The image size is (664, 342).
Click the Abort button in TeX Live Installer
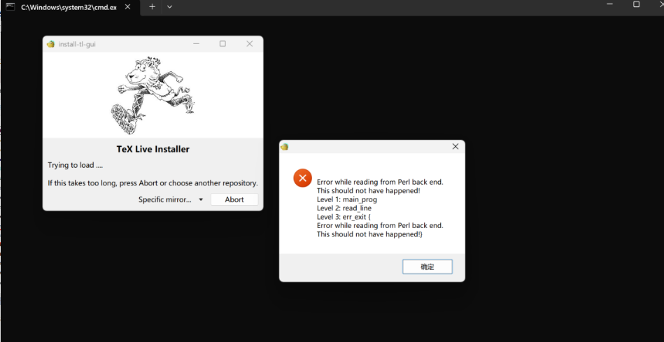click(234, 199)
